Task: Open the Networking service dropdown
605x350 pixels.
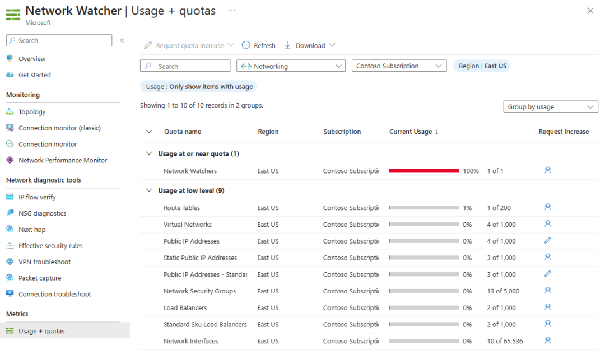Action: 290,66
